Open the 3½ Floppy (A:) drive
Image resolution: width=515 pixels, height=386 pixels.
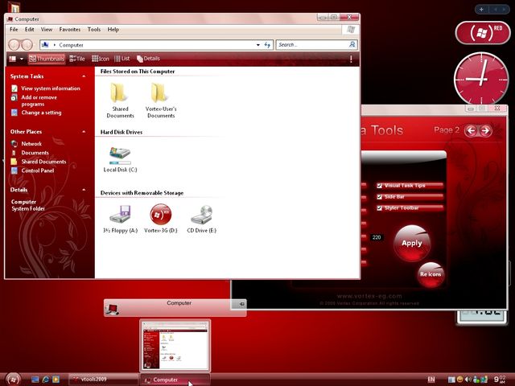coord(120,214)
